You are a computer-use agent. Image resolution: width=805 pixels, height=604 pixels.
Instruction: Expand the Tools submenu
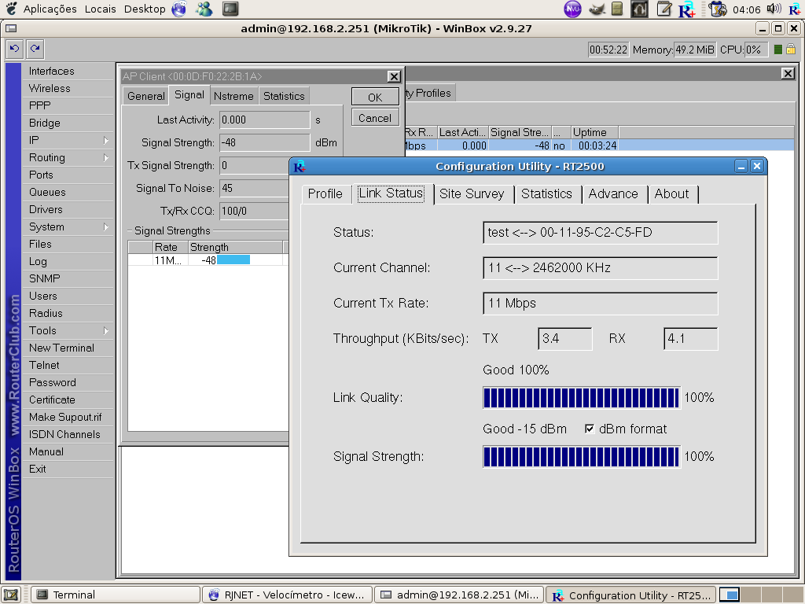click(105, 330)
